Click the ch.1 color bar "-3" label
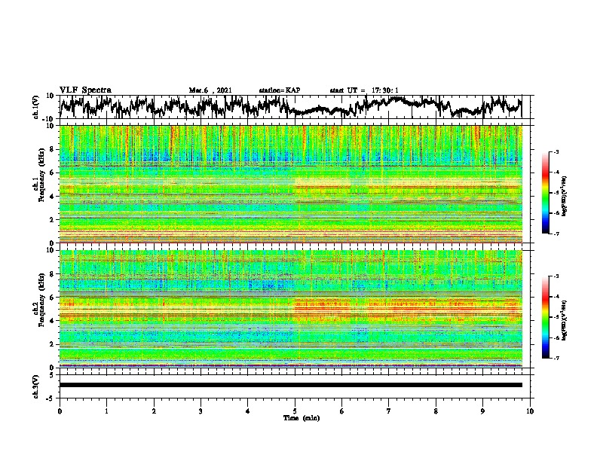Screen dimensions: 597x461 click(556, 151)
